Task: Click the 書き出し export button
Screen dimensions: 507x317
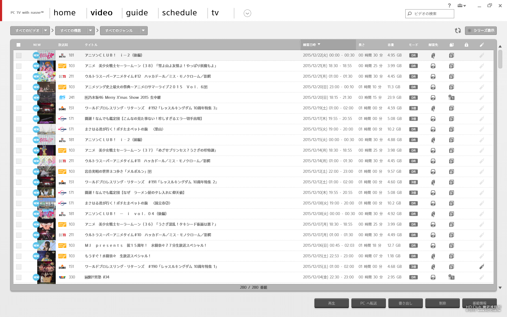Action: point(406,303)
